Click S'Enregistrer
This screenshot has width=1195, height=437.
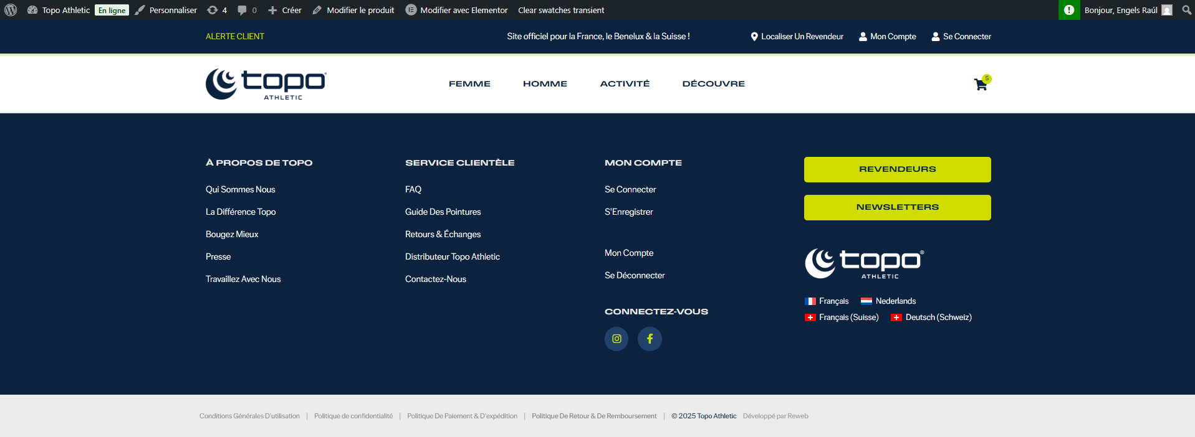(629, 212)
